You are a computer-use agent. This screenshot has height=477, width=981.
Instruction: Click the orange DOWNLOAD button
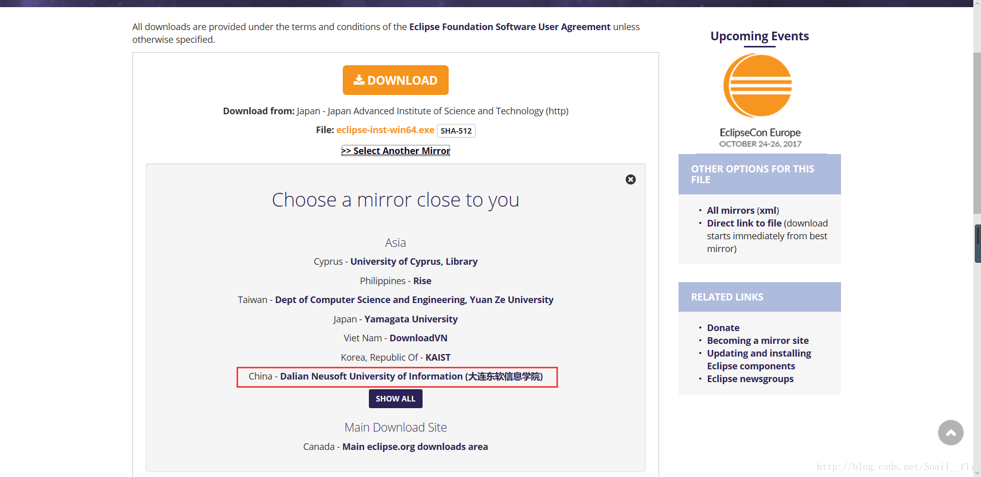[395, 80]
